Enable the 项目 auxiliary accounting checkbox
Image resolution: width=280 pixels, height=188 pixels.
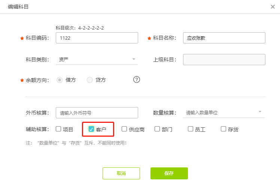[x=58, y=129]
